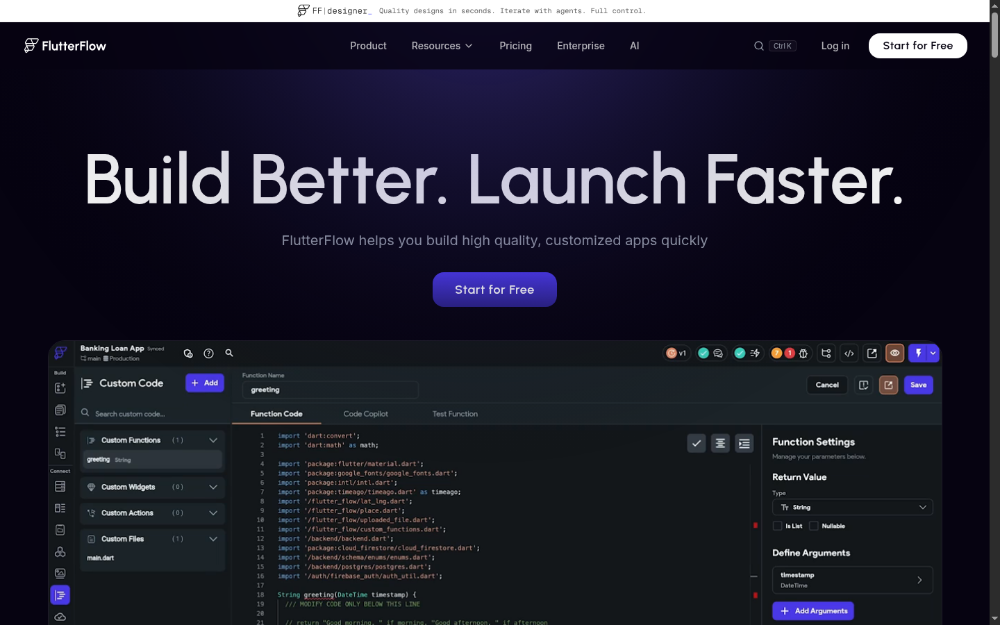Open the help question mark icon in the editor
The height and width of the screenshot is (625, 1000).
click(x=208, y=353)
